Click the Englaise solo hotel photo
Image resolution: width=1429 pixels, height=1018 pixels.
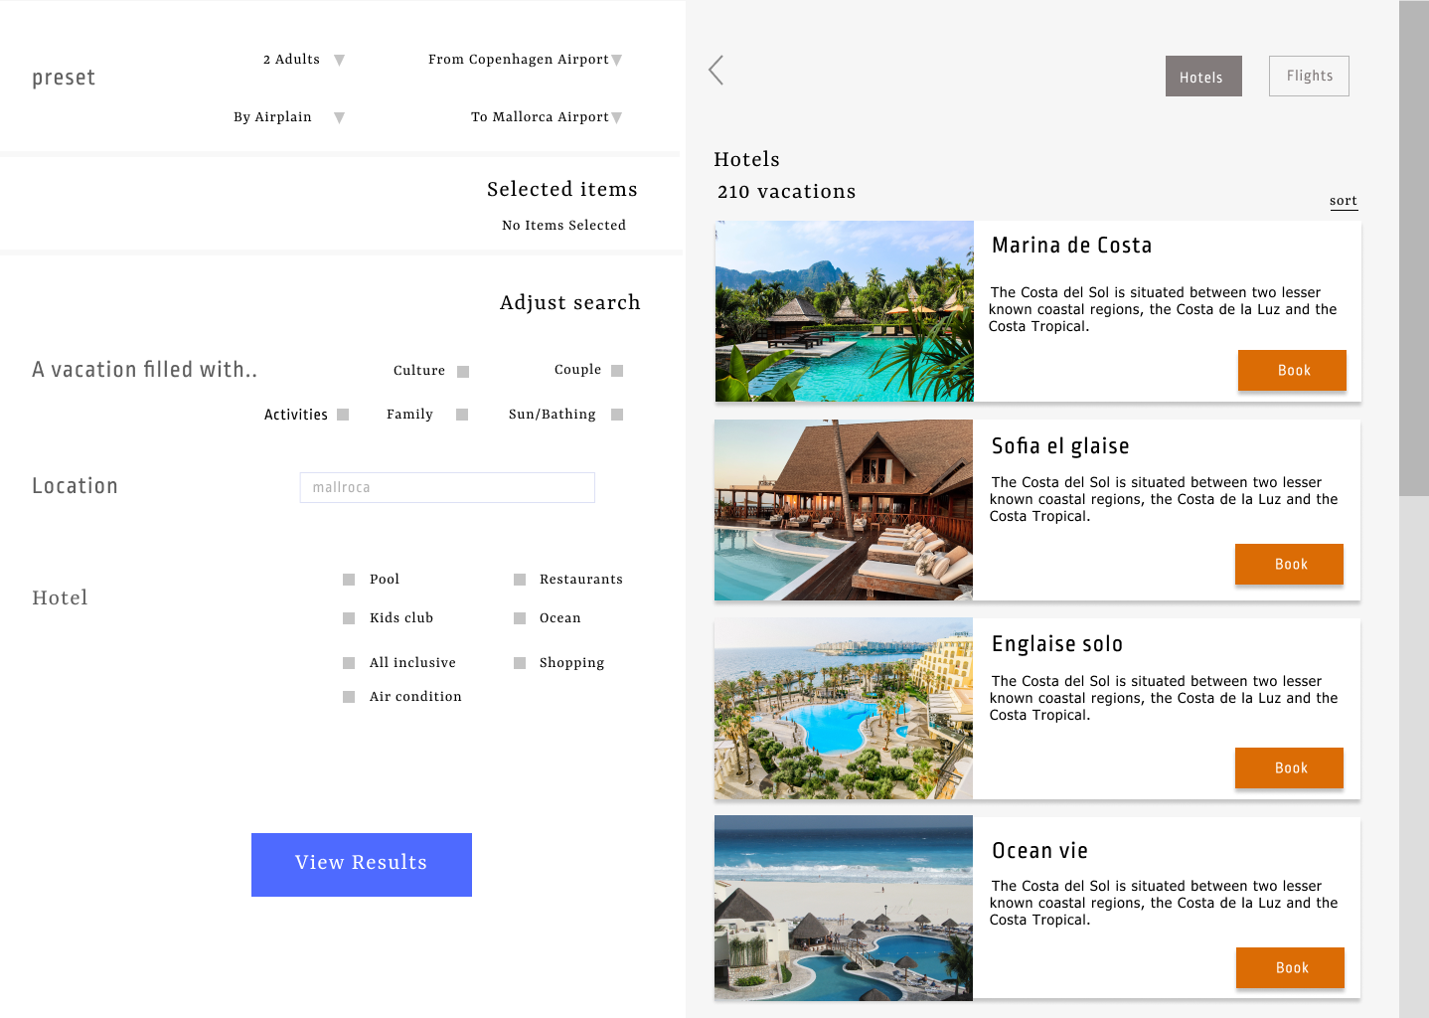tap(843, 709)
